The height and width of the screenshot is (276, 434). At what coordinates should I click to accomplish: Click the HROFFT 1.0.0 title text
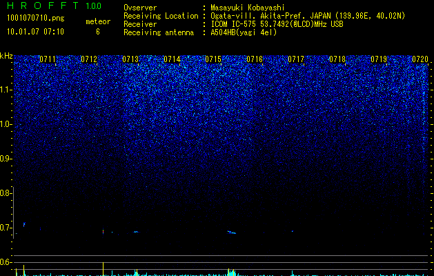(x=54, y=6)
